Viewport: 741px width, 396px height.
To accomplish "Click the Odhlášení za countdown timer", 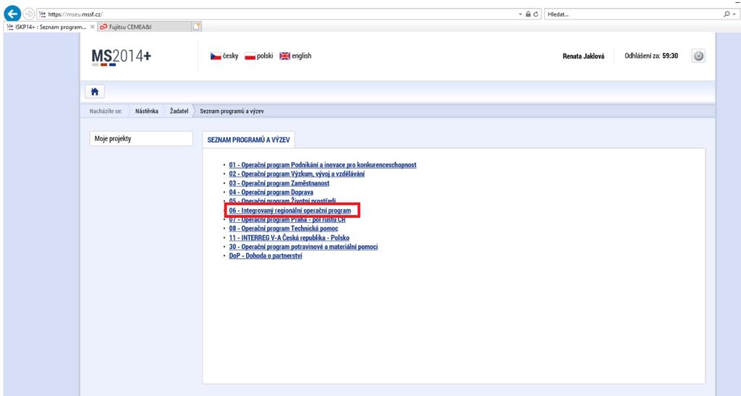I will point(651,56).
